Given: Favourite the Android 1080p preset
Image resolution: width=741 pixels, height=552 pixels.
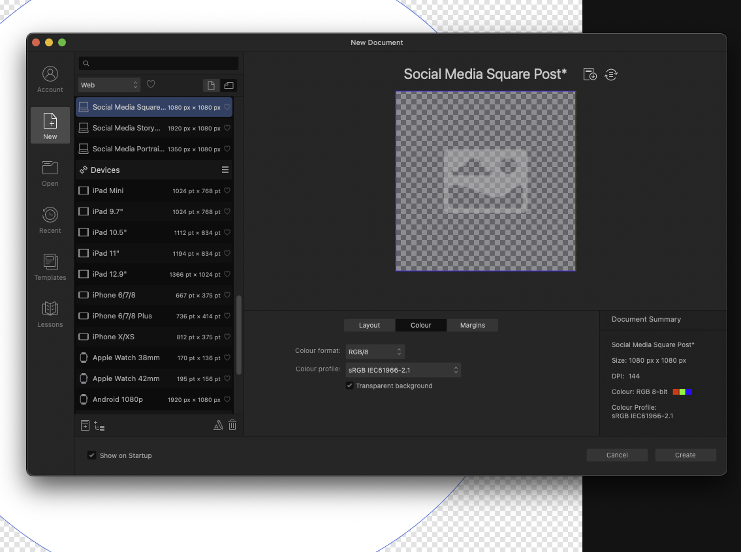Looking at the screenshot, I should tap(227, 399).
